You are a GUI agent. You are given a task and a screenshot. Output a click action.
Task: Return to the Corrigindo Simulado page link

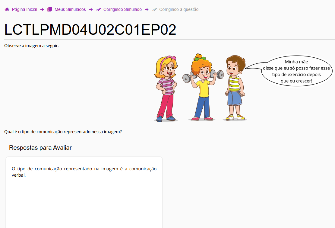click(122, 9)
